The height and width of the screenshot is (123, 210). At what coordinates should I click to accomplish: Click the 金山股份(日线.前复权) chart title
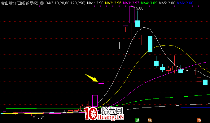(20, 3)
